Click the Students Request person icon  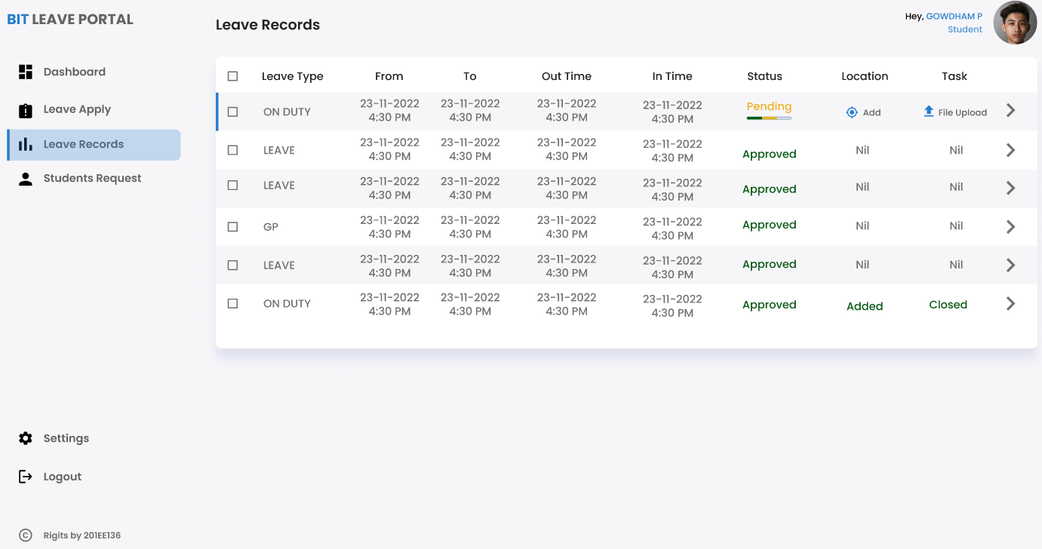coord(25,178)
